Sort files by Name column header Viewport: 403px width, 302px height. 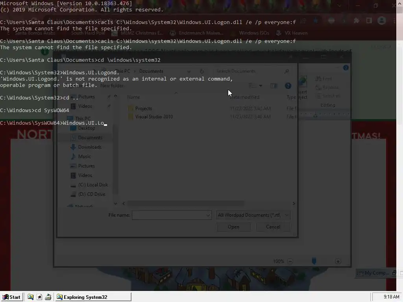(133, 97)
